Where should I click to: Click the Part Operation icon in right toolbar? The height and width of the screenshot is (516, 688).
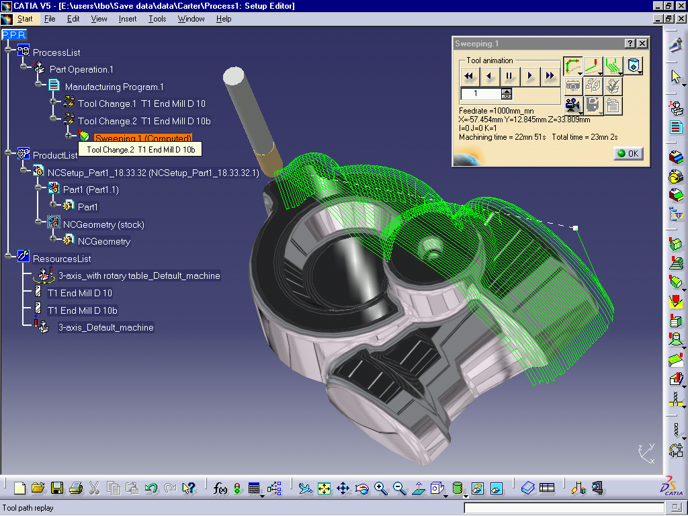(x=676, y=108)
